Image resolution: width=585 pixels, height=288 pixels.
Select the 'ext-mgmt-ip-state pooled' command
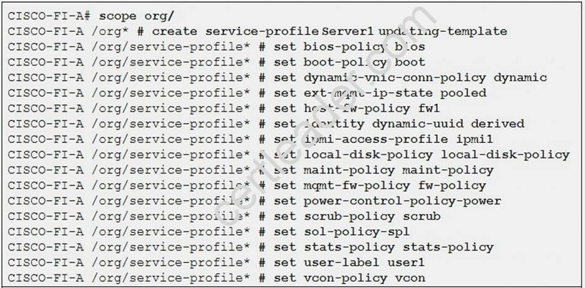click(395, 93)
